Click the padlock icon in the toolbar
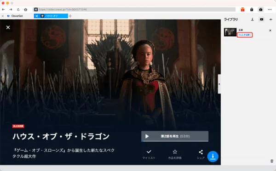The image size is (276, 171). [252, 10]
